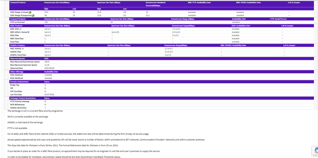
Task: Select the 'ADSL Max' row label
Action: [14, 35]
